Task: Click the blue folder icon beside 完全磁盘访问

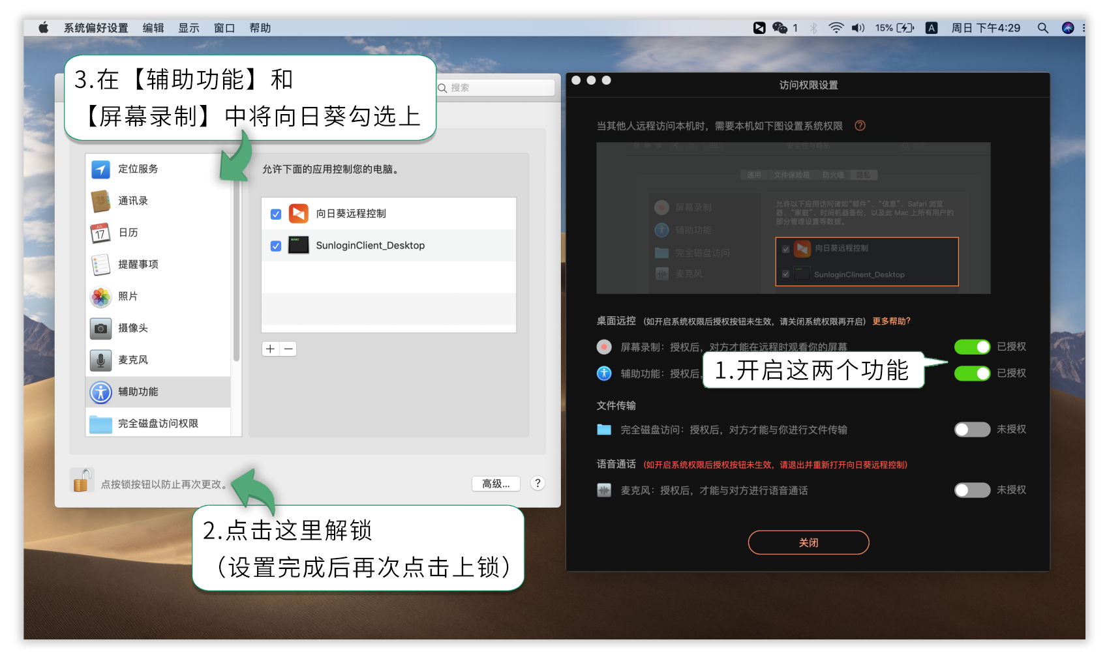Action: coord(604,430)
